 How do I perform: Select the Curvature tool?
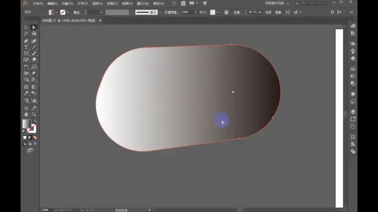34,41
